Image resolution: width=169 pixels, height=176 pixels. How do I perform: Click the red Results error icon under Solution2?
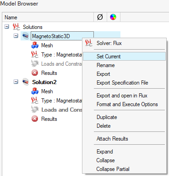click(x=35, y=119)
